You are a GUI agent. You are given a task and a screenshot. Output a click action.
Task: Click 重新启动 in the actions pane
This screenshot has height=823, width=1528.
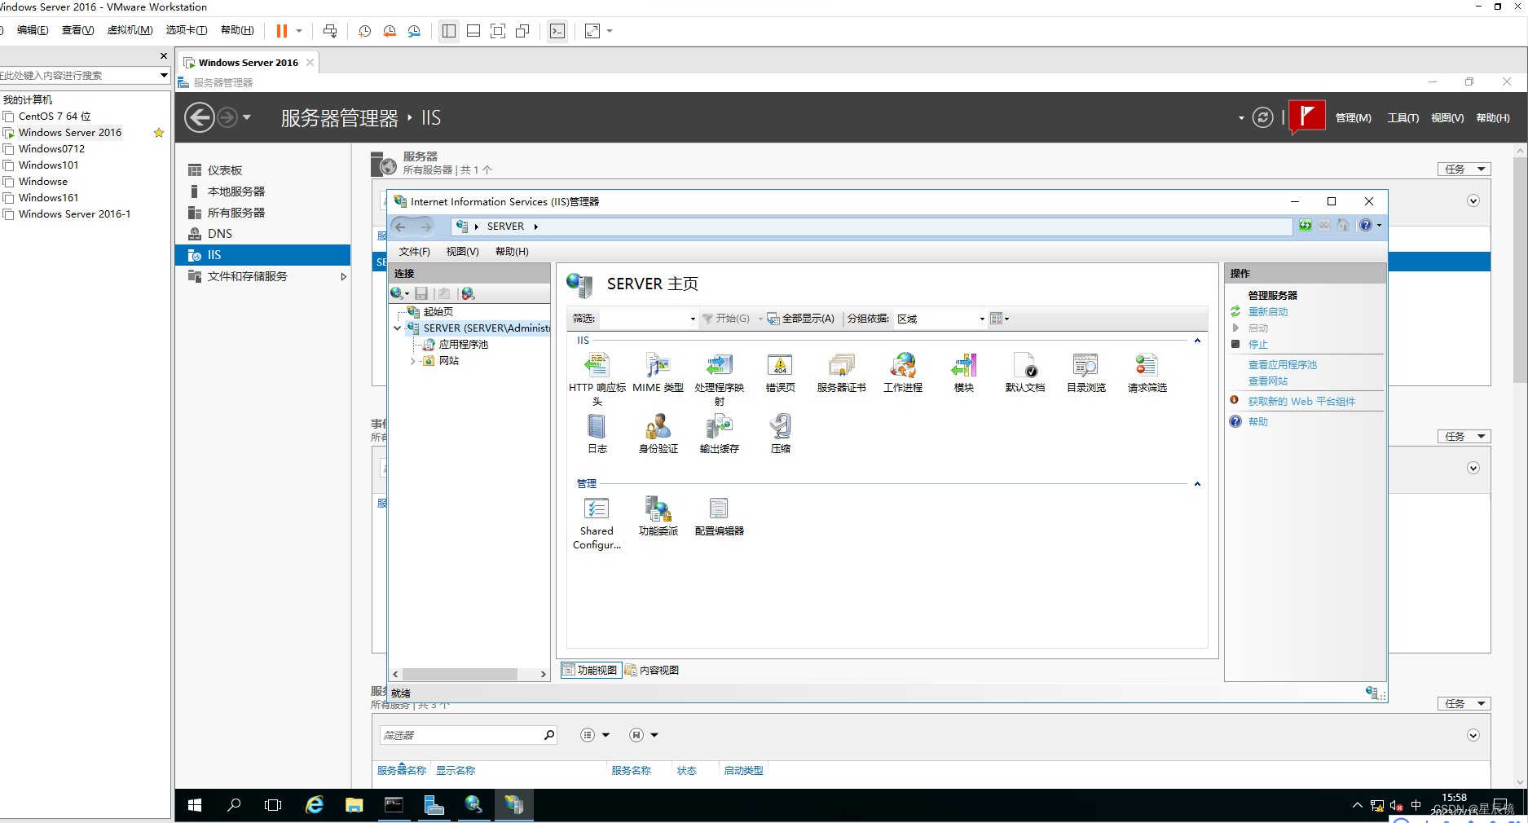(1268, 312)
